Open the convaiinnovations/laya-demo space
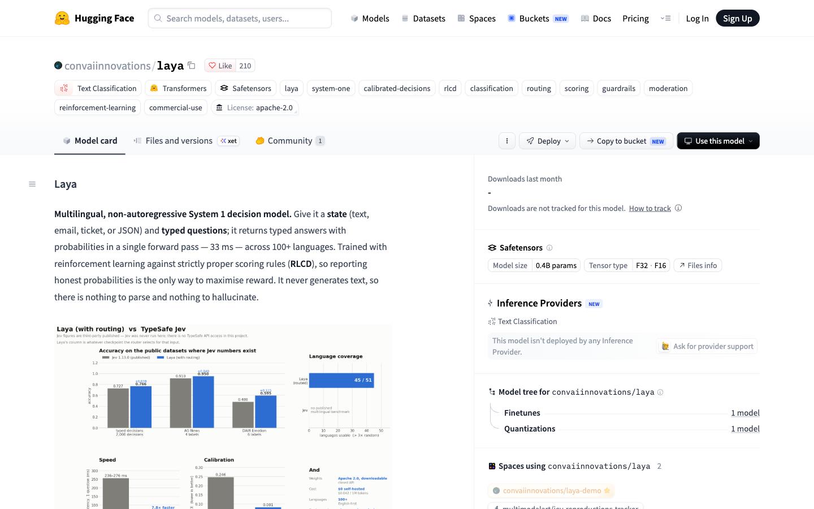This screenshot has height=509, width=814. [551, 490]
